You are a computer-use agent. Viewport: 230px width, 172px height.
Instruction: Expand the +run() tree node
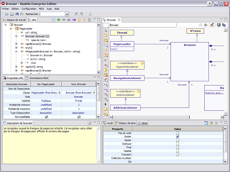click(16, 48)
